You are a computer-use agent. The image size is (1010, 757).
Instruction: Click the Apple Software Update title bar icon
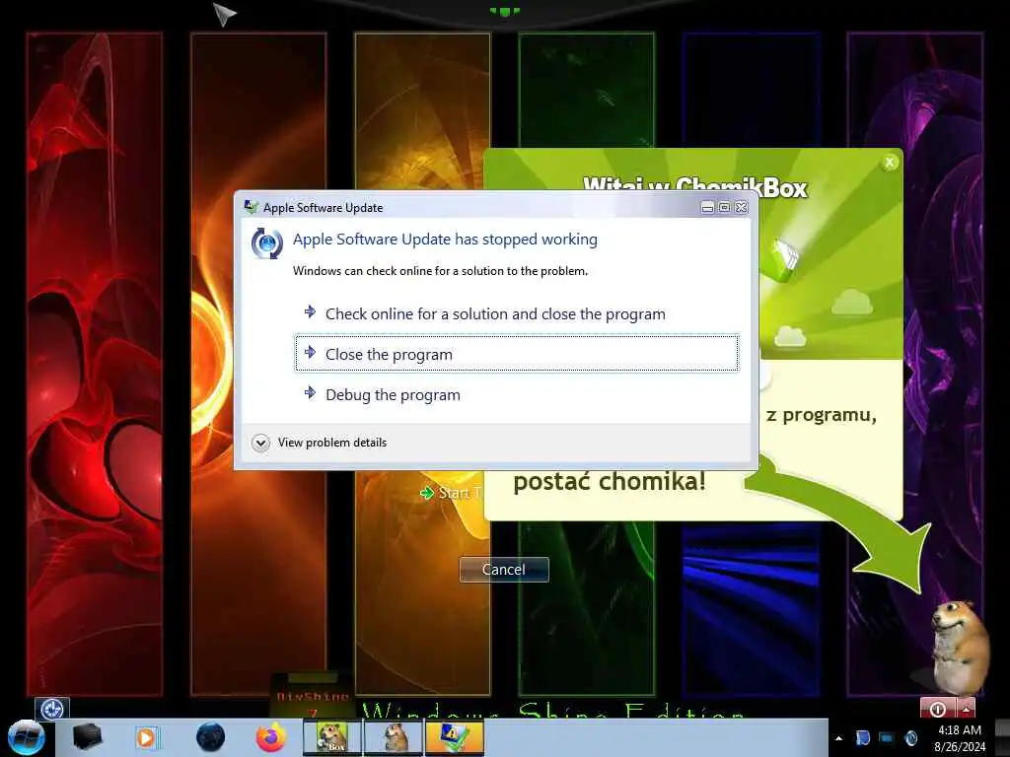point(251,207)
